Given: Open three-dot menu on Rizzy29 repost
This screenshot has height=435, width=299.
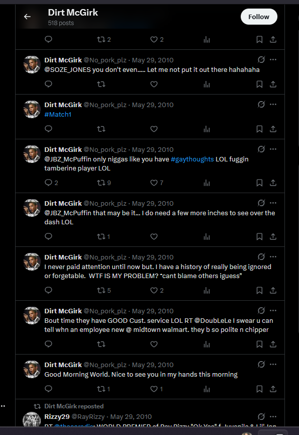Looking at the screenshot, I should pos(273,416).
